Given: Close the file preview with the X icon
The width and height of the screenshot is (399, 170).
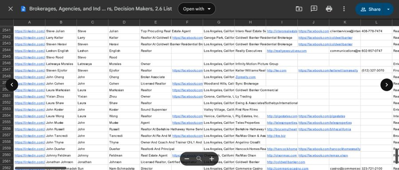Looking at the screenshot, I should pos(11,9).
